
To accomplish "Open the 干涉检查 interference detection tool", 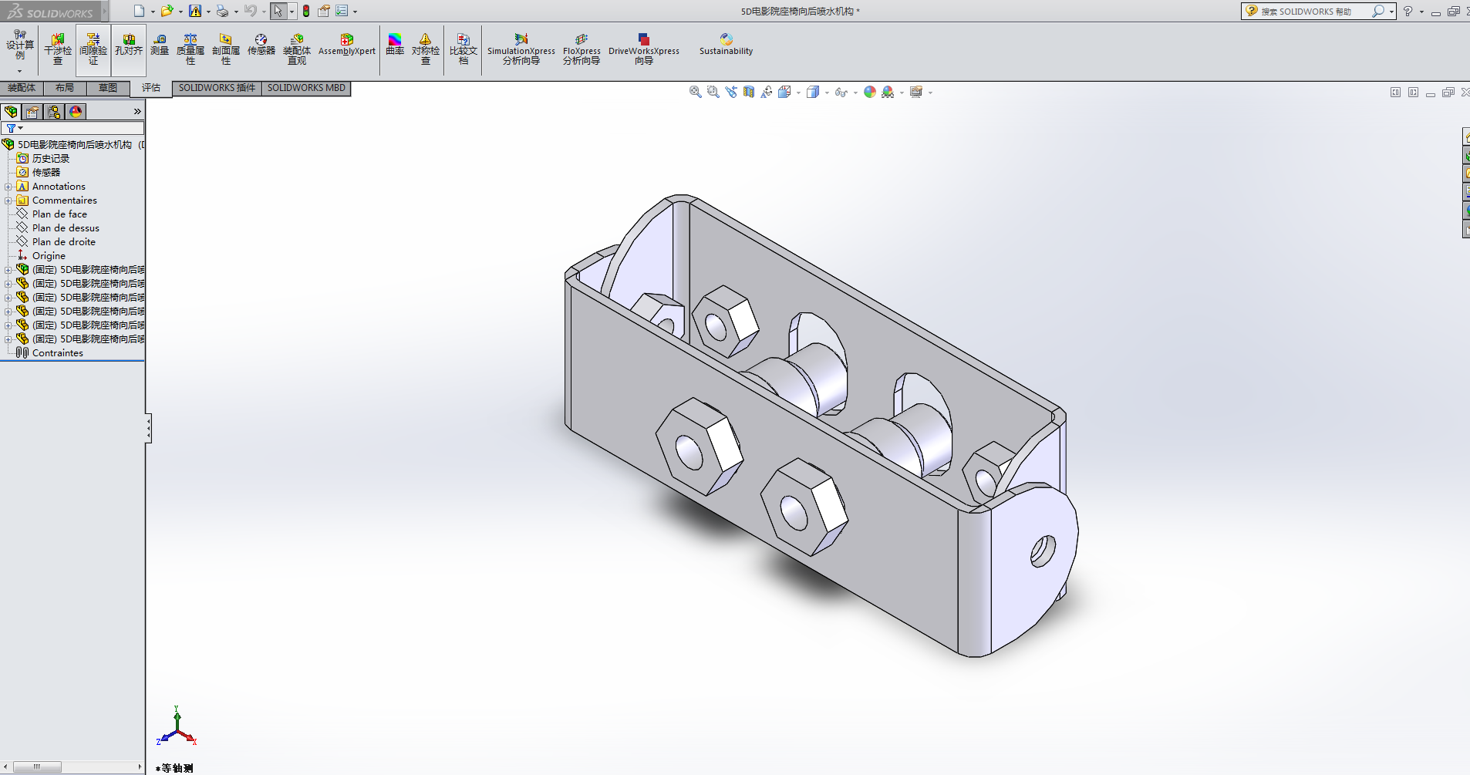I will pyautogui.click(x=58, y=49).
